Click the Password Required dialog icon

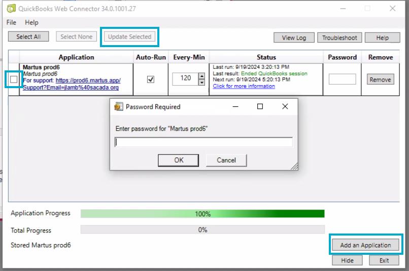[119, 106]
